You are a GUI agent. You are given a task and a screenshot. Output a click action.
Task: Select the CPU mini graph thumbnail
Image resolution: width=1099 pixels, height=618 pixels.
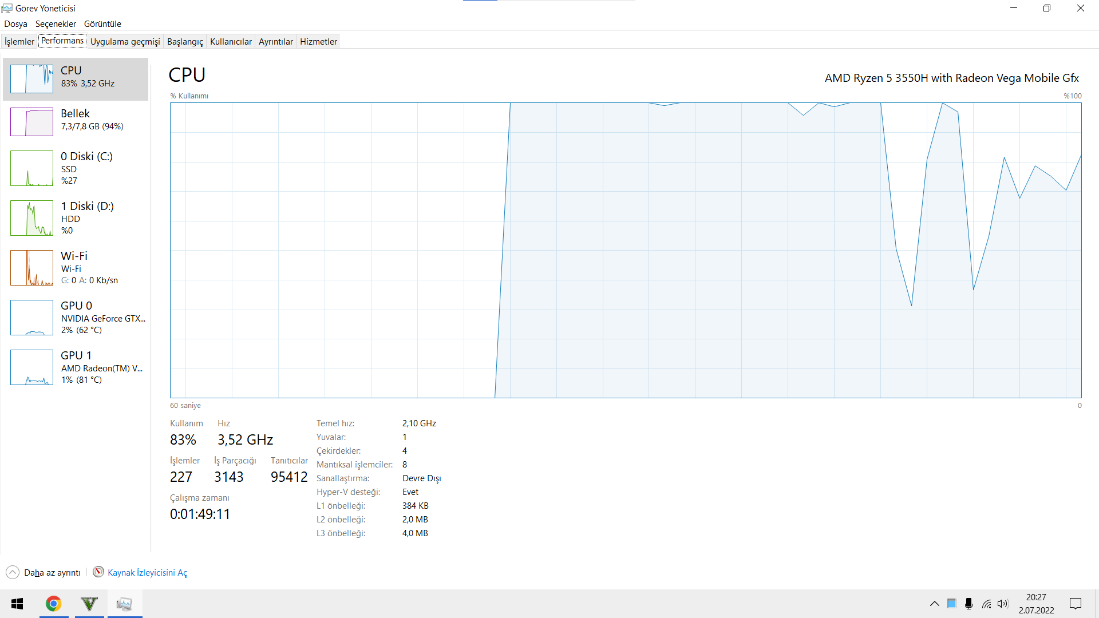[31, 79]
